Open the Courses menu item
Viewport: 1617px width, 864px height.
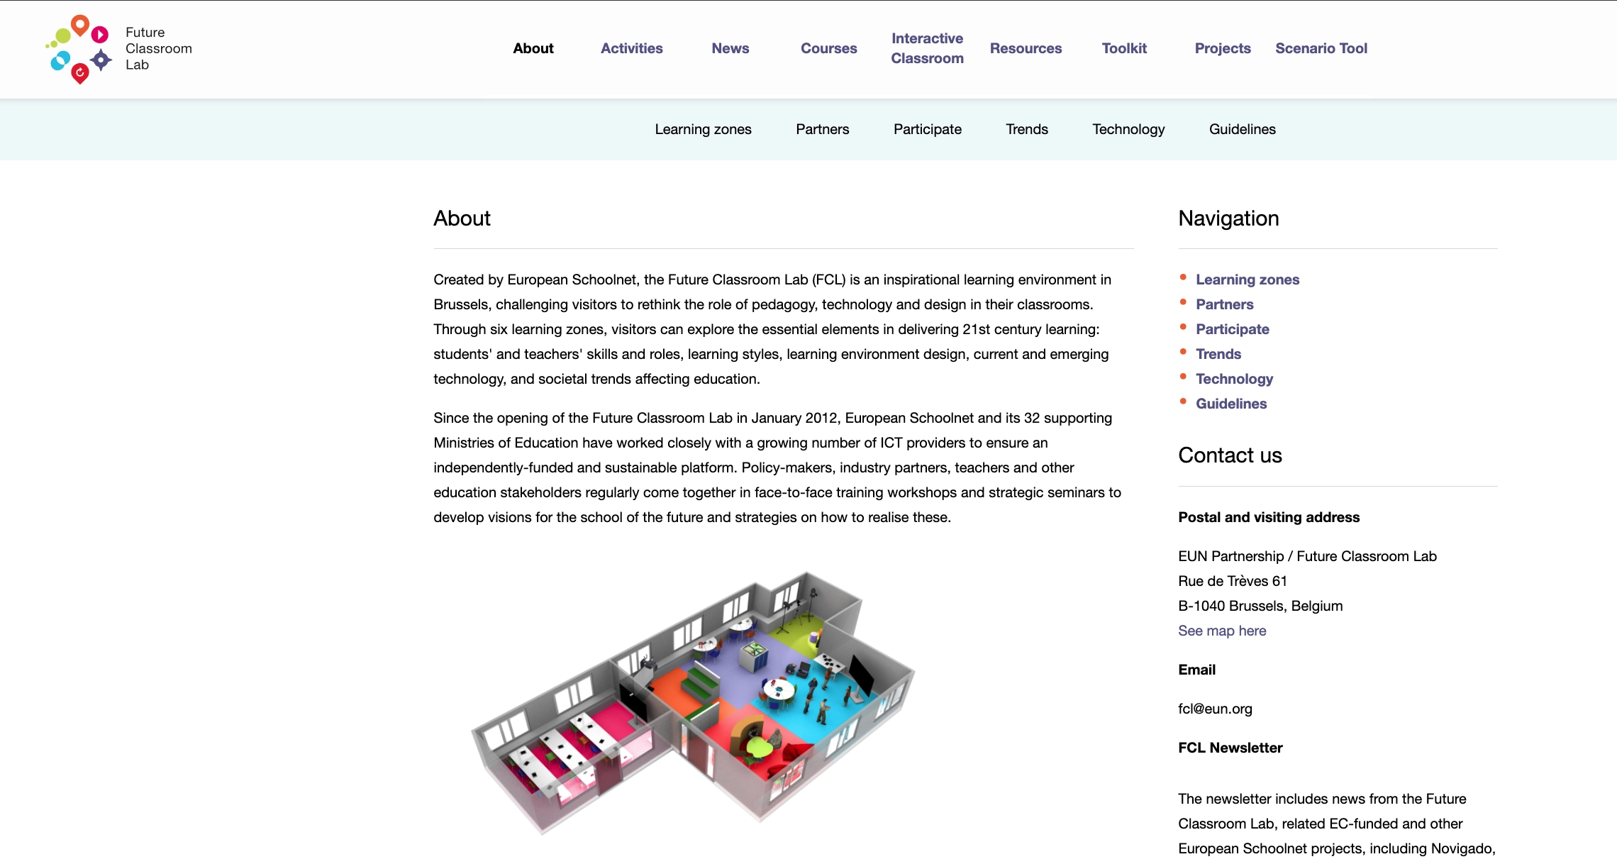point(828,48)
